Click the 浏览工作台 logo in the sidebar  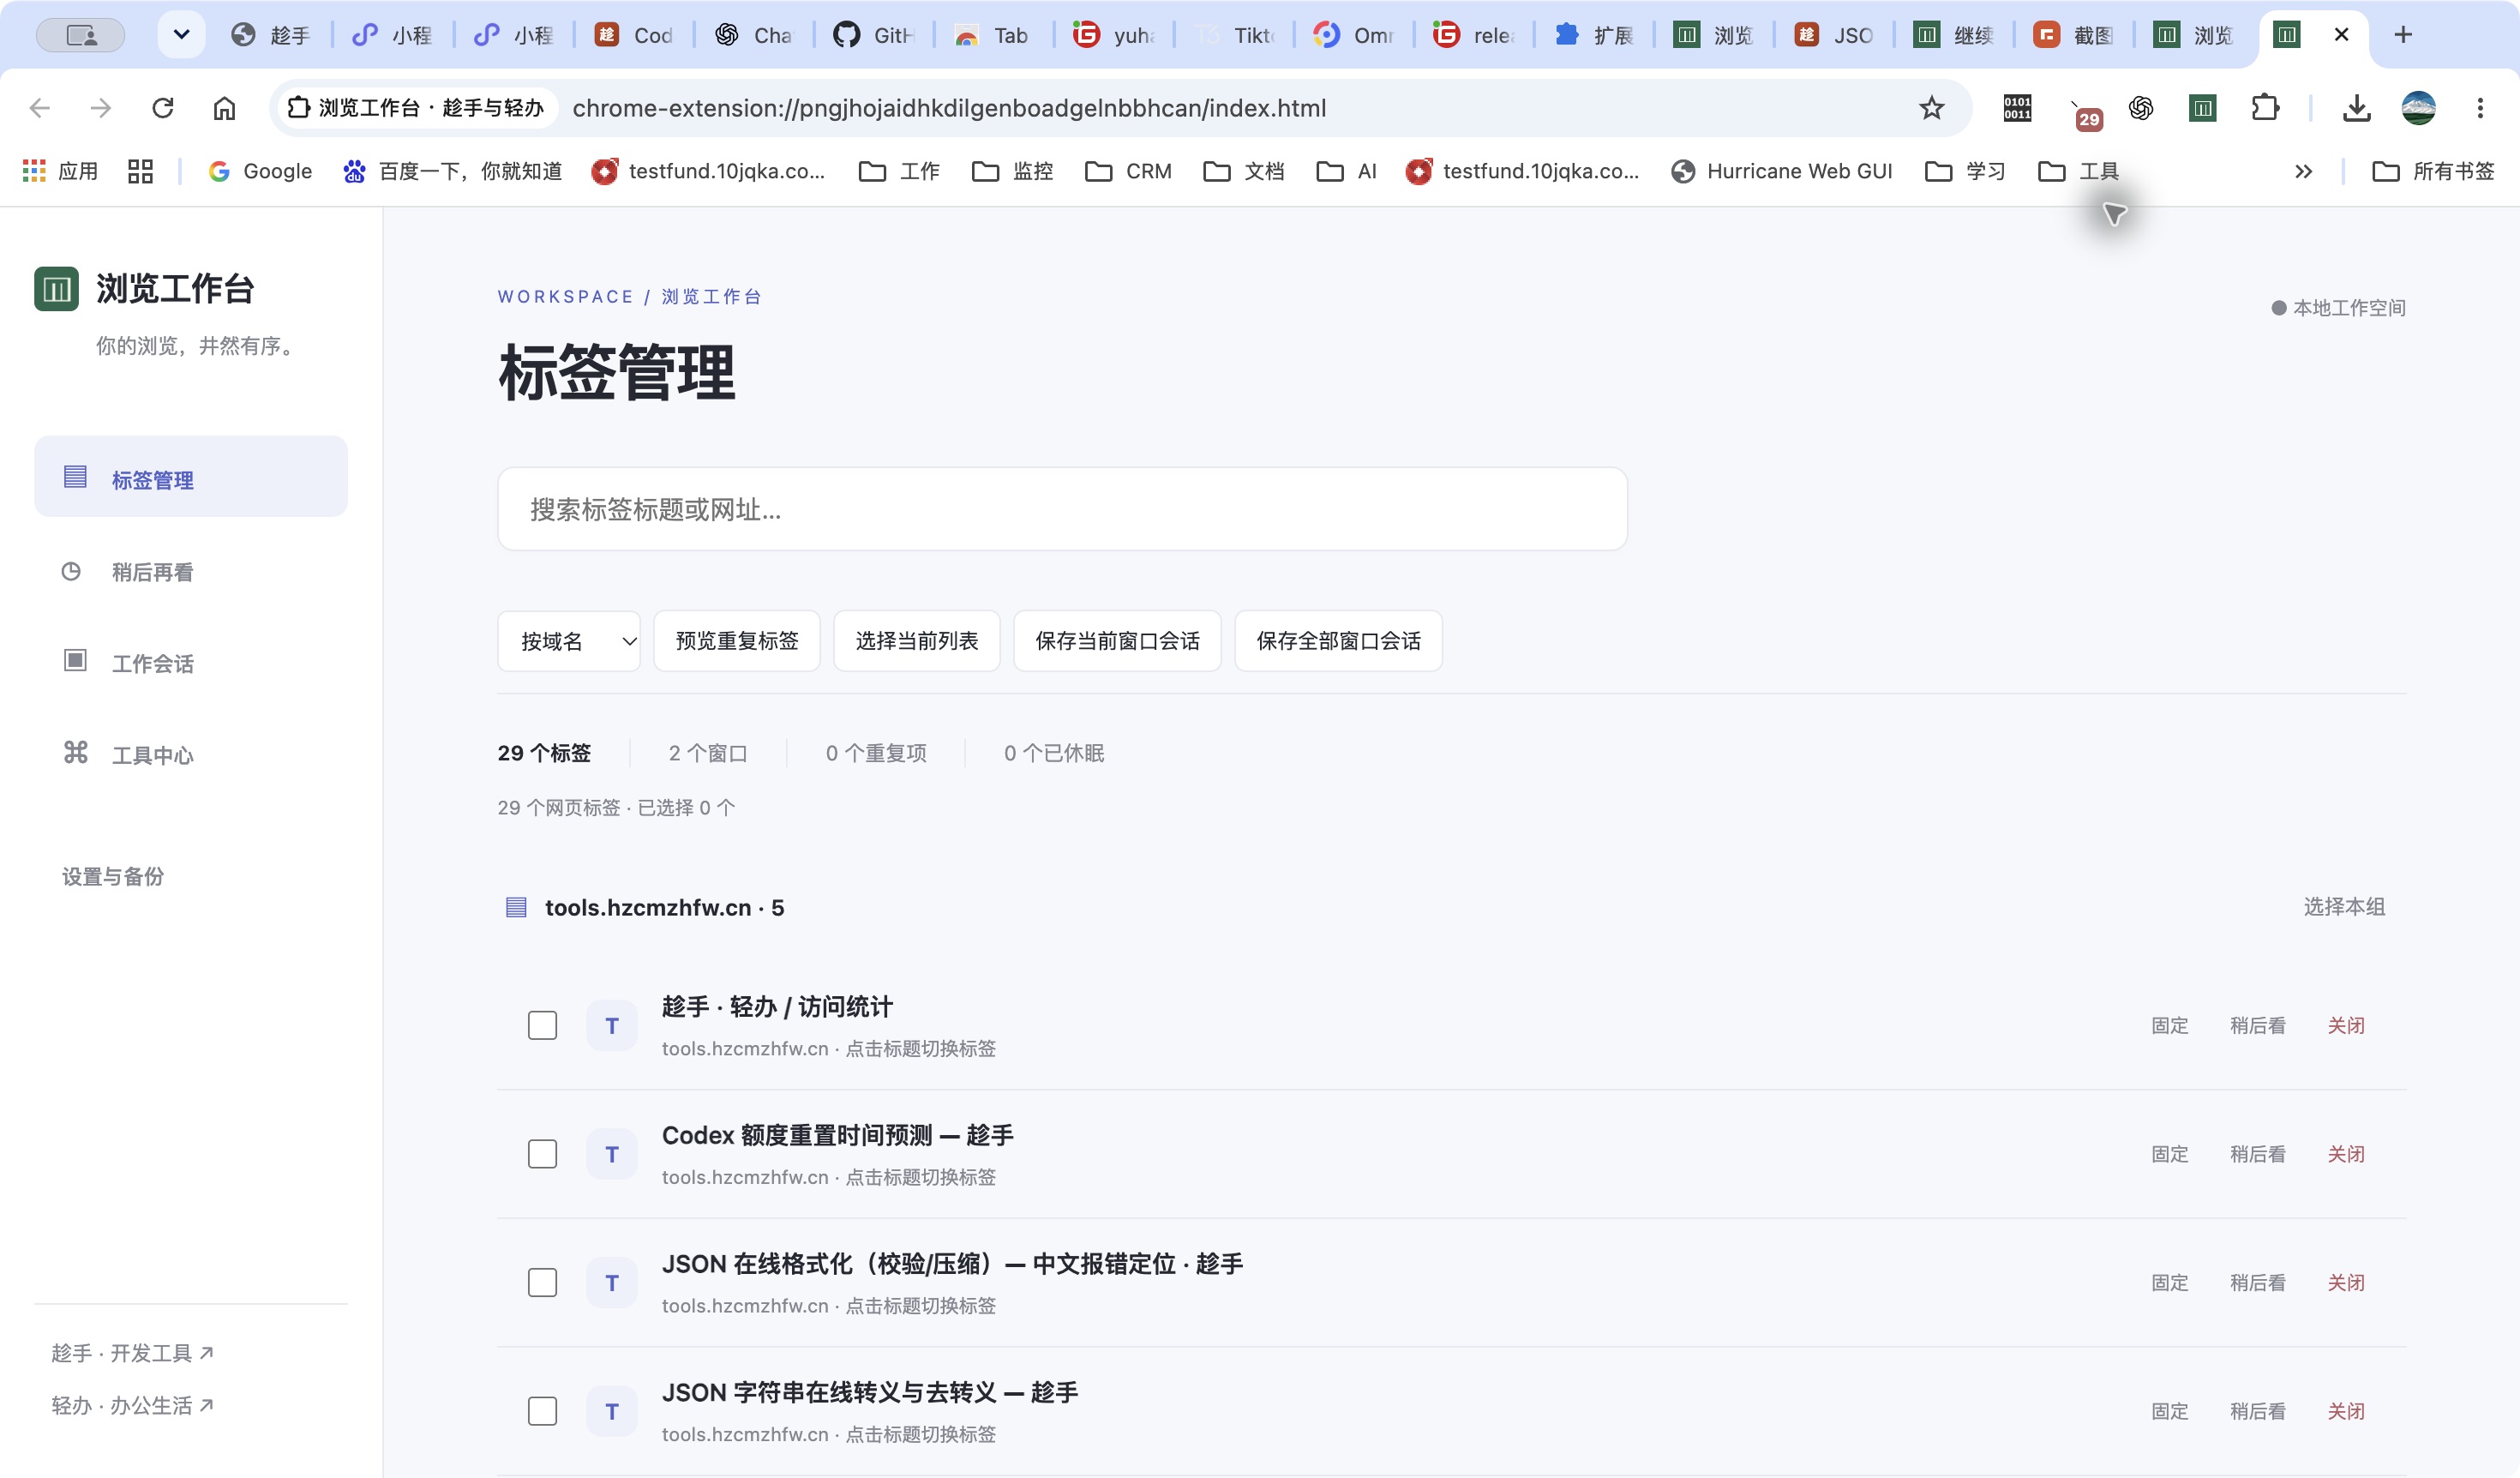click(56, 289)
